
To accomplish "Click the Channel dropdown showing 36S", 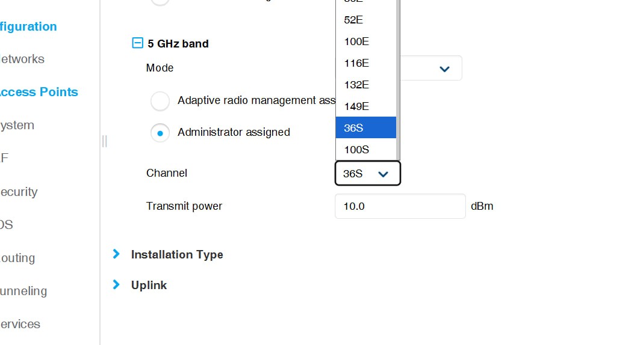I will (x=367, y=174).
